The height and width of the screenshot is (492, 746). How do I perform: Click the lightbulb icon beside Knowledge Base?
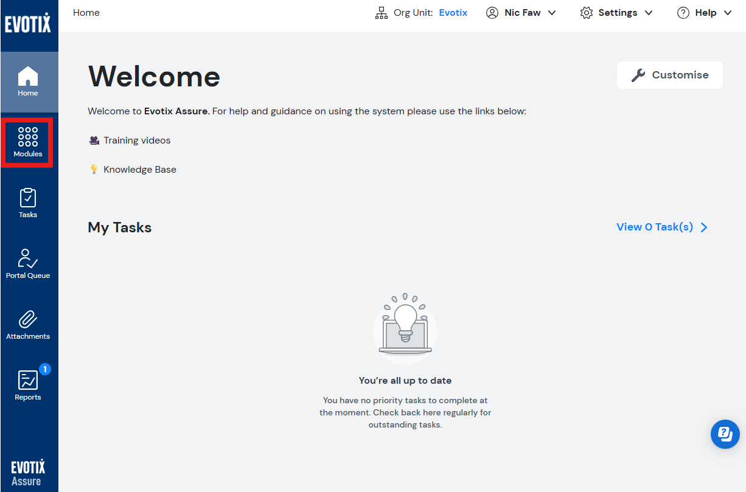pos(94,170)
